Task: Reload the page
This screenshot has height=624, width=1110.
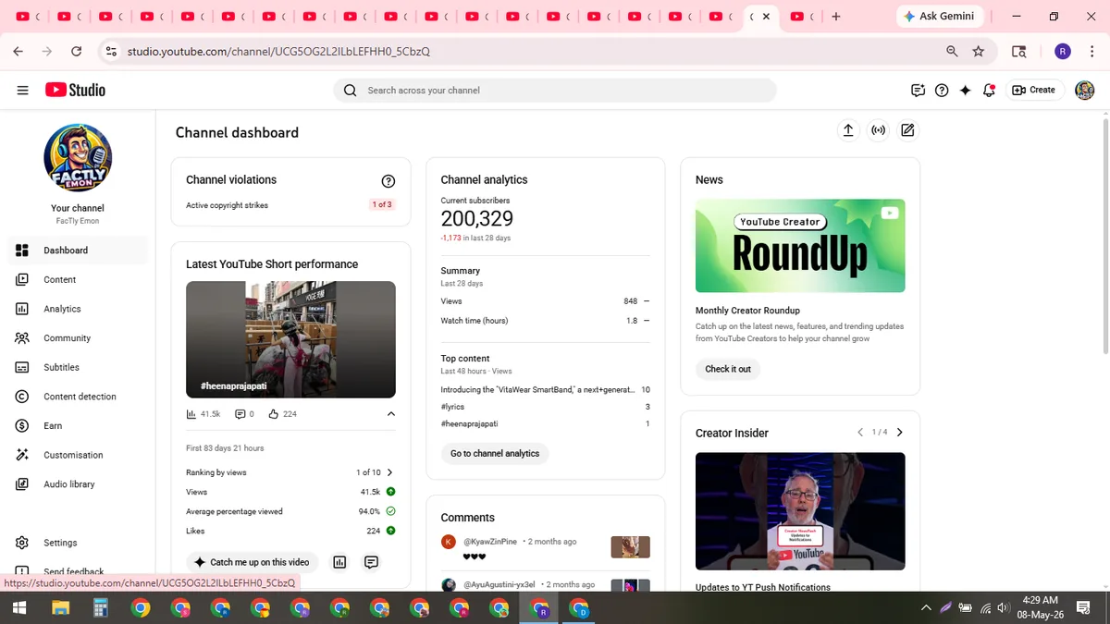Action: coord(77,52)
